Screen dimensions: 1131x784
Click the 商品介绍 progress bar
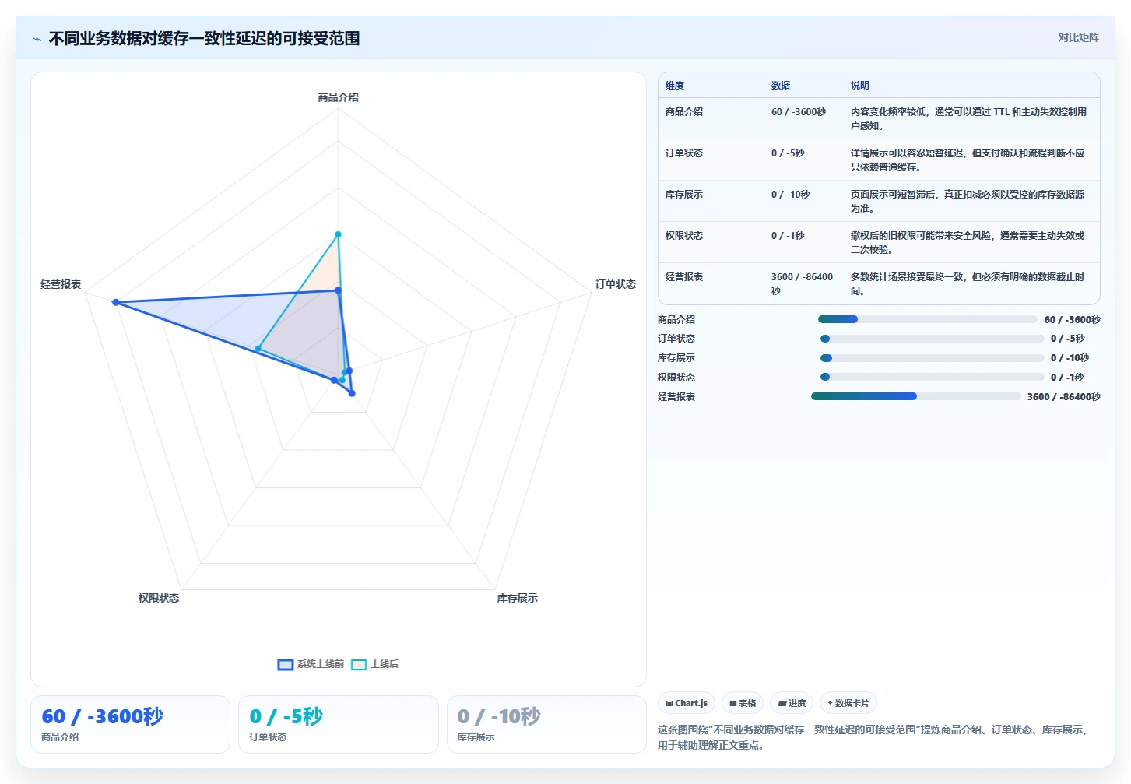click(x=927, y=319)
